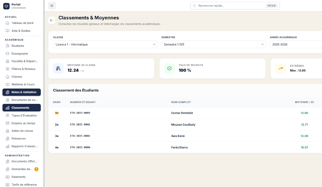
Task: Click the Documents de cours icon
Action: tap(8, 100)
